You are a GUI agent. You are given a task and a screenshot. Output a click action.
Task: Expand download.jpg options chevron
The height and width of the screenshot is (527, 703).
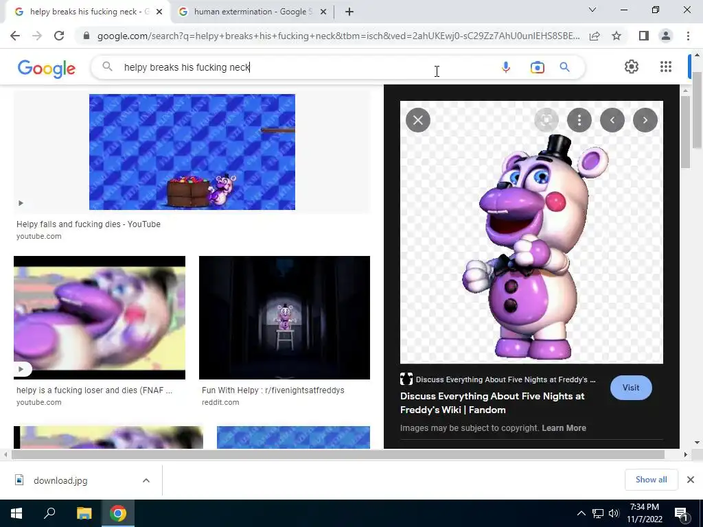click(146, 480)
